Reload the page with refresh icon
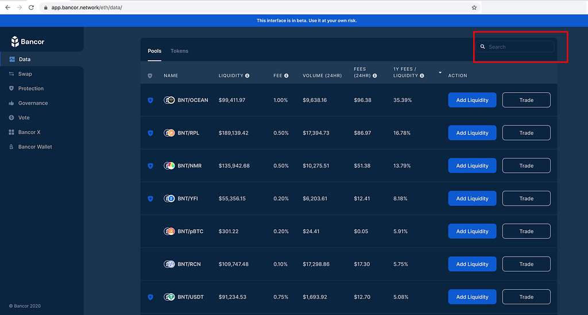Viewport: 588px width, 315px height. [31, 7]
